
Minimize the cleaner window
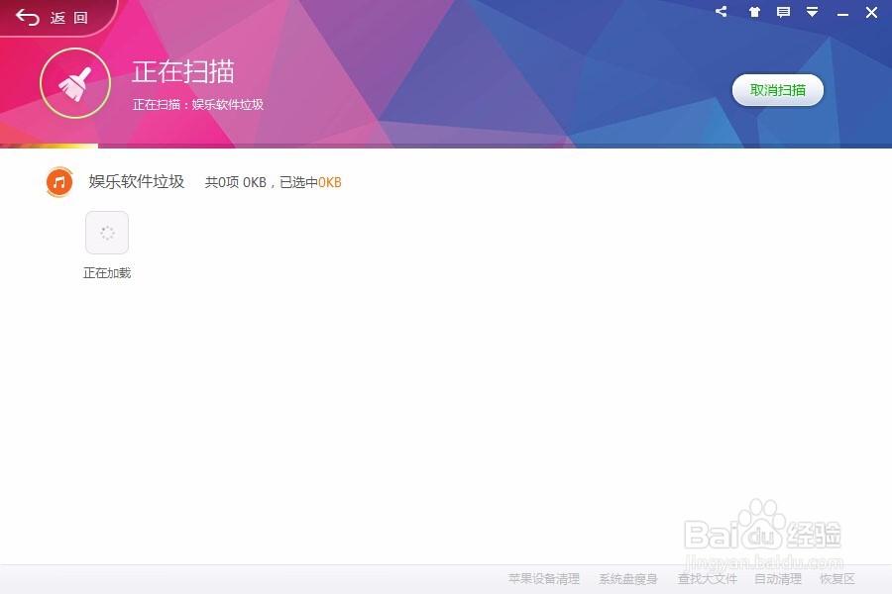[842, 13]
